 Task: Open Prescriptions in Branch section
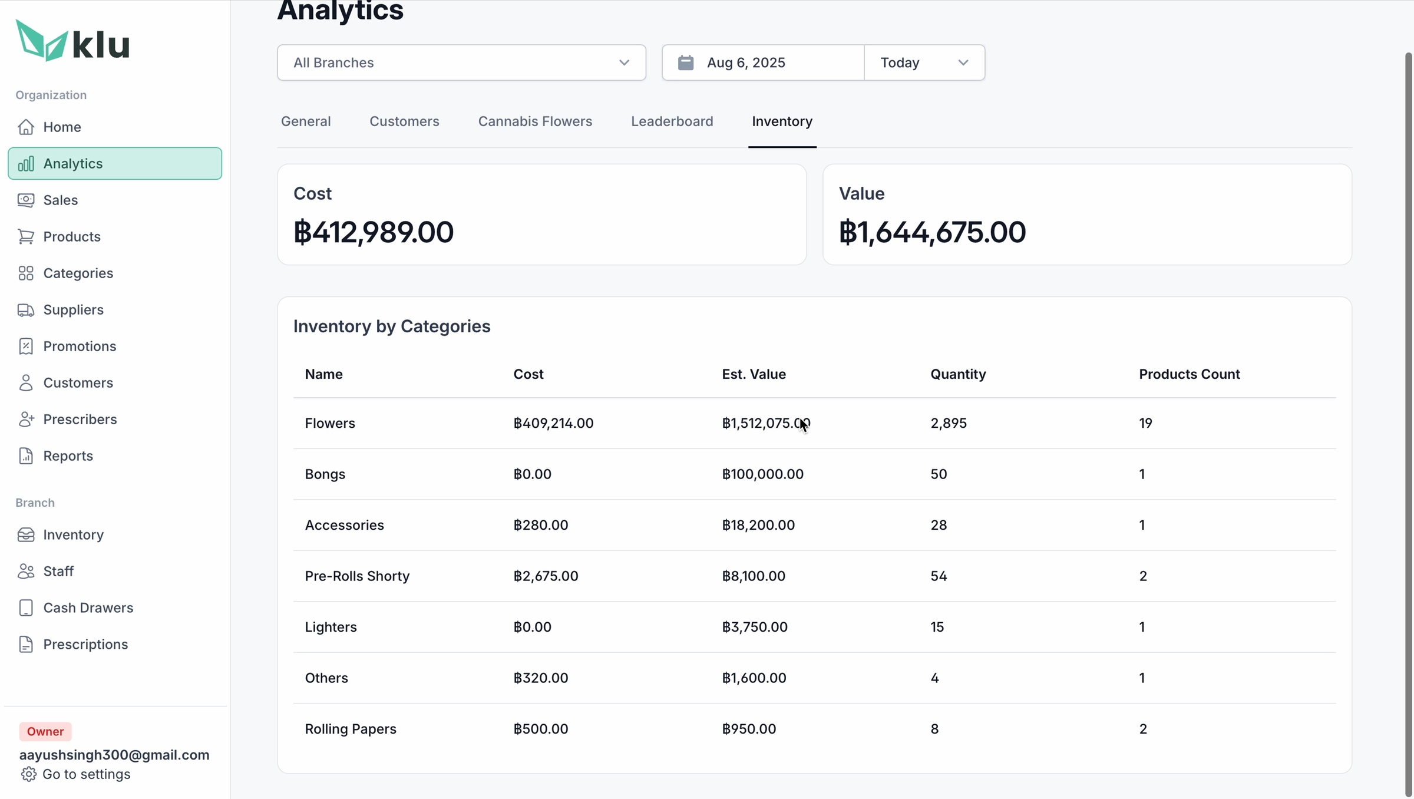[115, 644]
